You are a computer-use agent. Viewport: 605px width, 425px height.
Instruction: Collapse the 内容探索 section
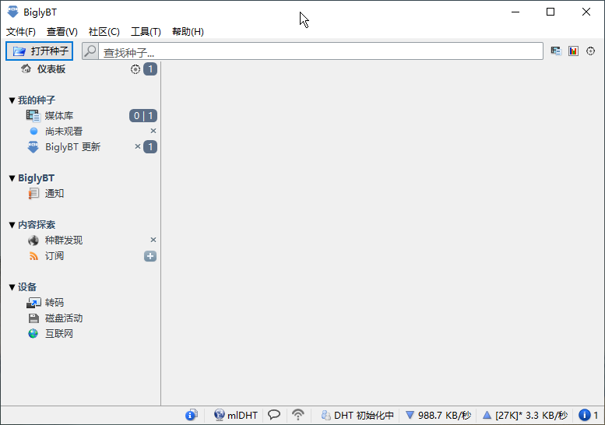click(12, 225)
